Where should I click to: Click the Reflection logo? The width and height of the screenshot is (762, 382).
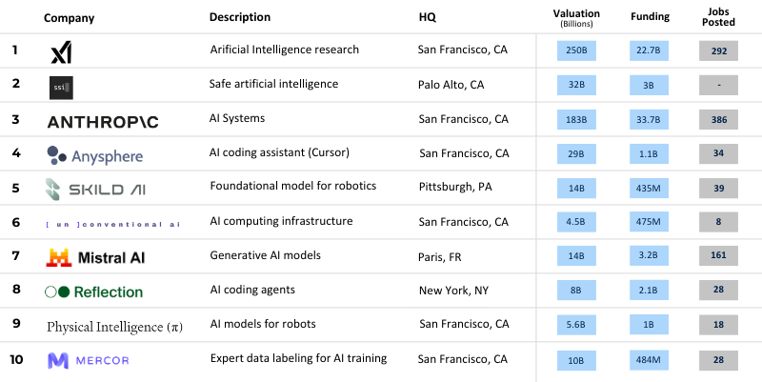pyautogui.click(x=94, y=292)
